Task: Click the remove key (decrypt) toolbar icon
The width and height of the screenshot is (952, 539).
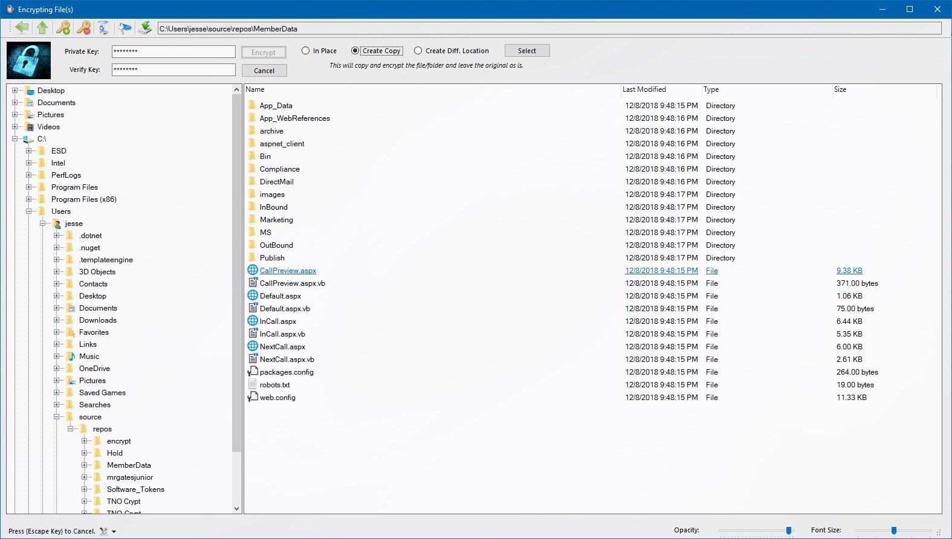Action: click(84, 27)
